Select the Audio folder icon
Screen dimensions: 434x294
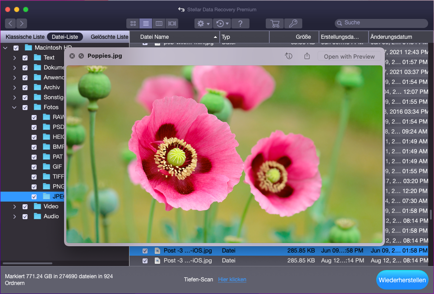[37, 216]
